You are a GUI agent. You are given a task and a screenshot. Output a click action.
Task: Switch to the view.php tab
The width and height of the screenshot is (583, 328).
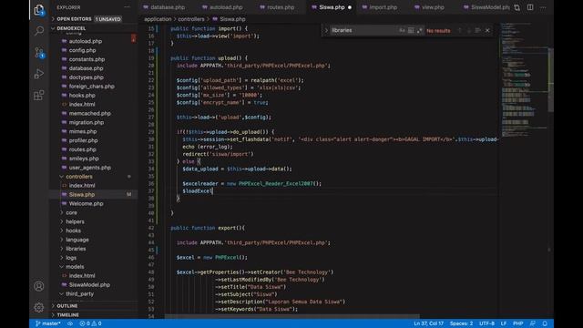pos(429,7)
